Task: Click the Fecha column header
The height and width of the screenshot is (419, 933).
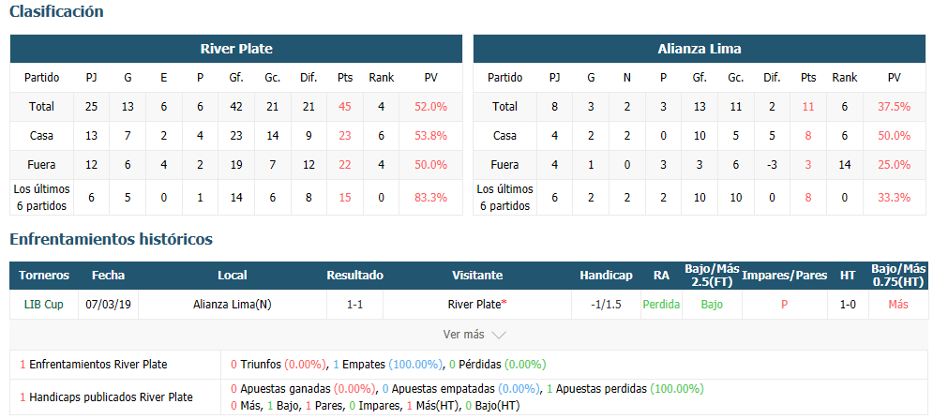Action: (x=108, y=275)
